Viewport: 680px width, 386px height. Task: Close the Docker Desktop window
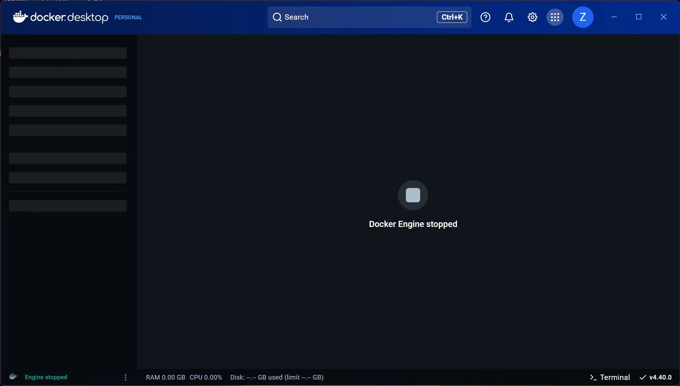(x=664, y=17)
